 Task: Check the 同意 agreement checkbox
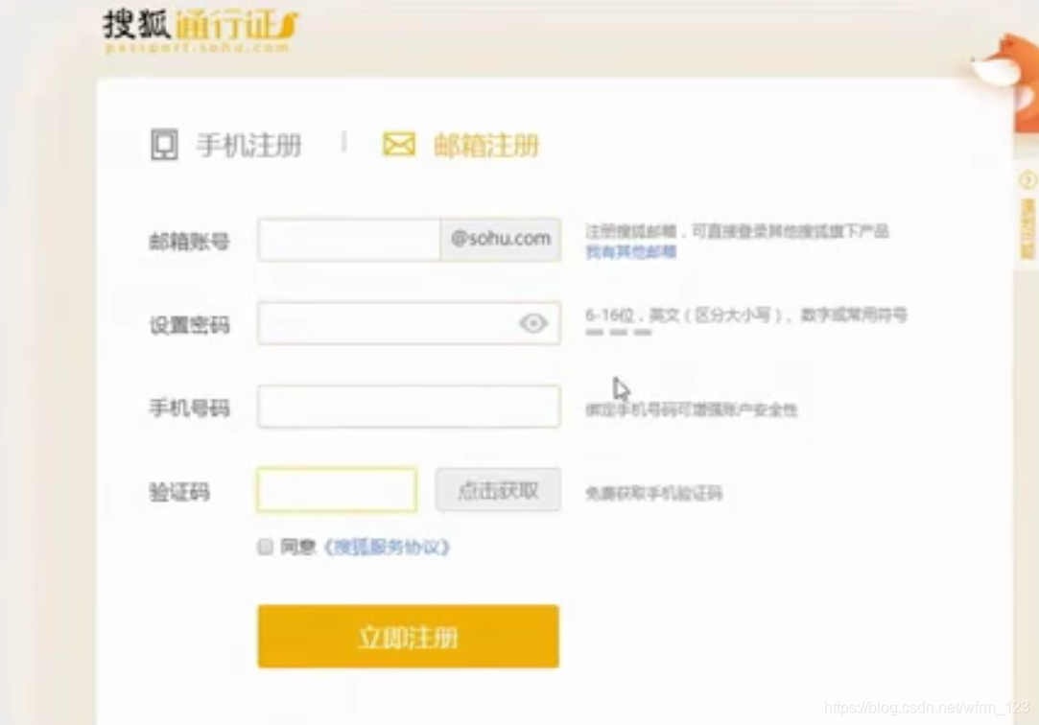click(265, 547)
